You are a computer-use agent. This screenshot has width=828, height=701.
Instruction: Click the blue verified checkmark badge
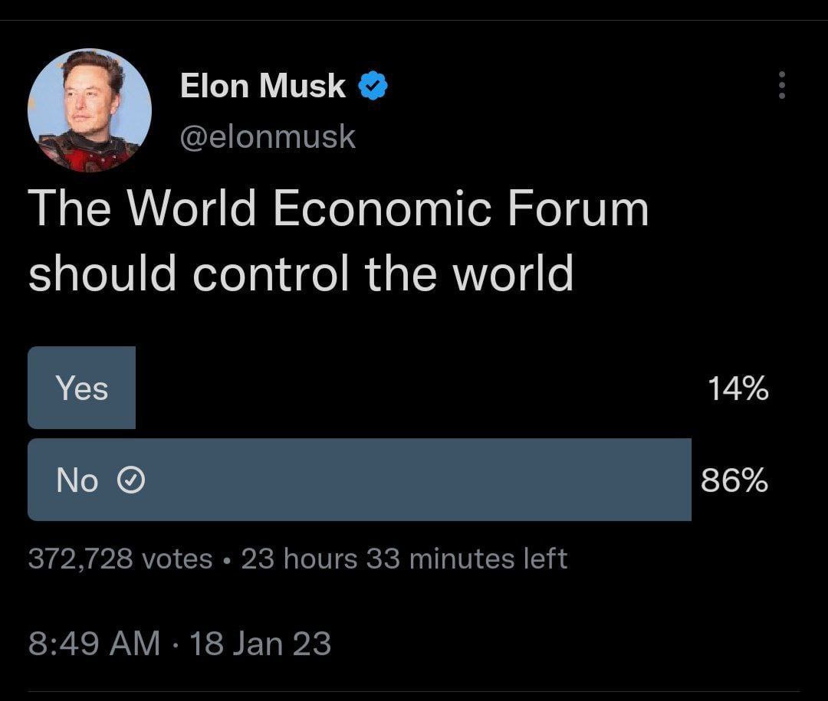(x=373, y=86)
